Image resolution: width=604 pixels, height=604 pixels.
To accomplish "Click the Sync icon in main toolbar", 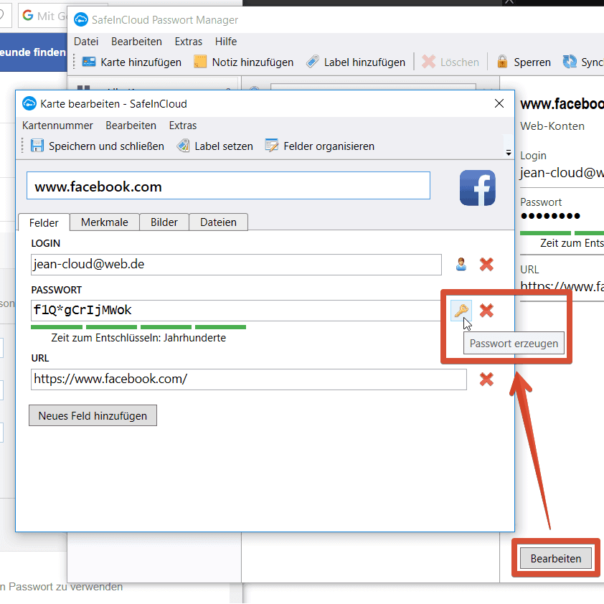I will tap(570, 62).
